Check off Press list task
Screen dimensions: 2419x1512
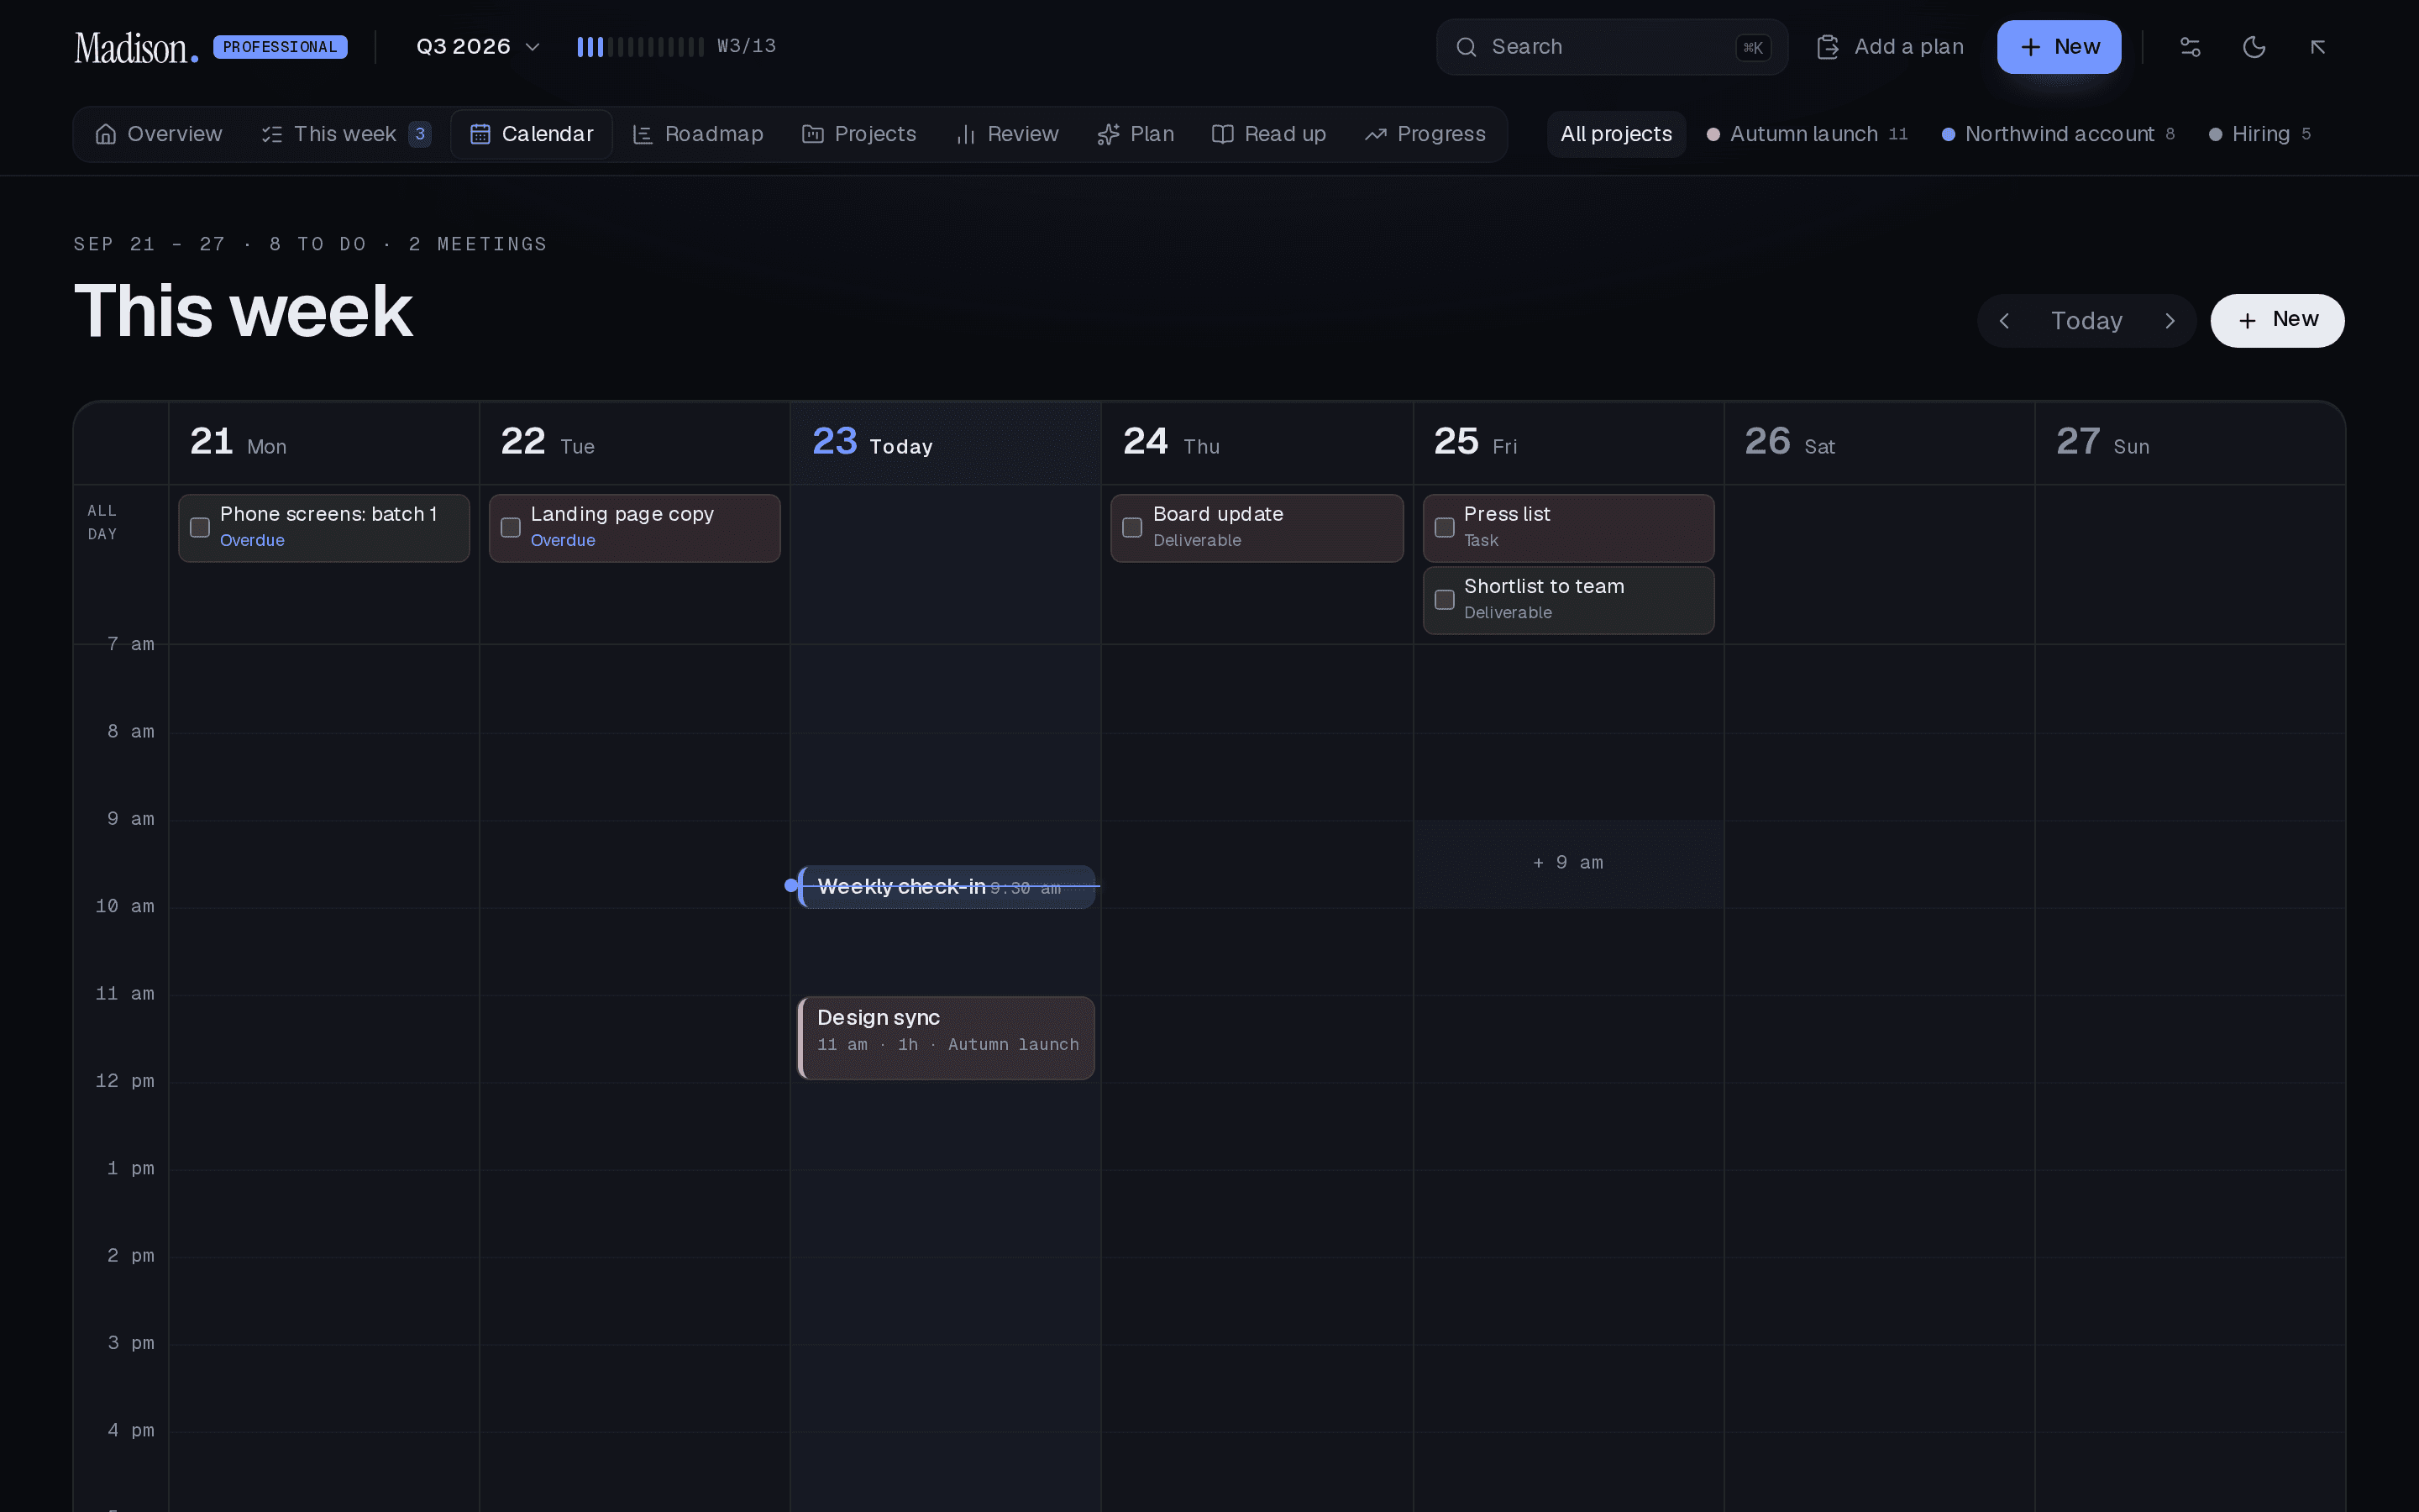tap(1445, 527)
